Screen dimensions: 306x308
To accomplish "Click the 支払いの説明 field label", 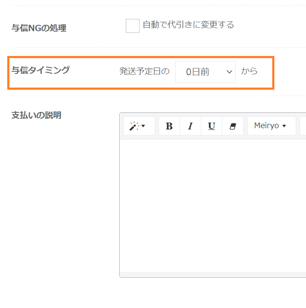I will (x=36, y=115).
